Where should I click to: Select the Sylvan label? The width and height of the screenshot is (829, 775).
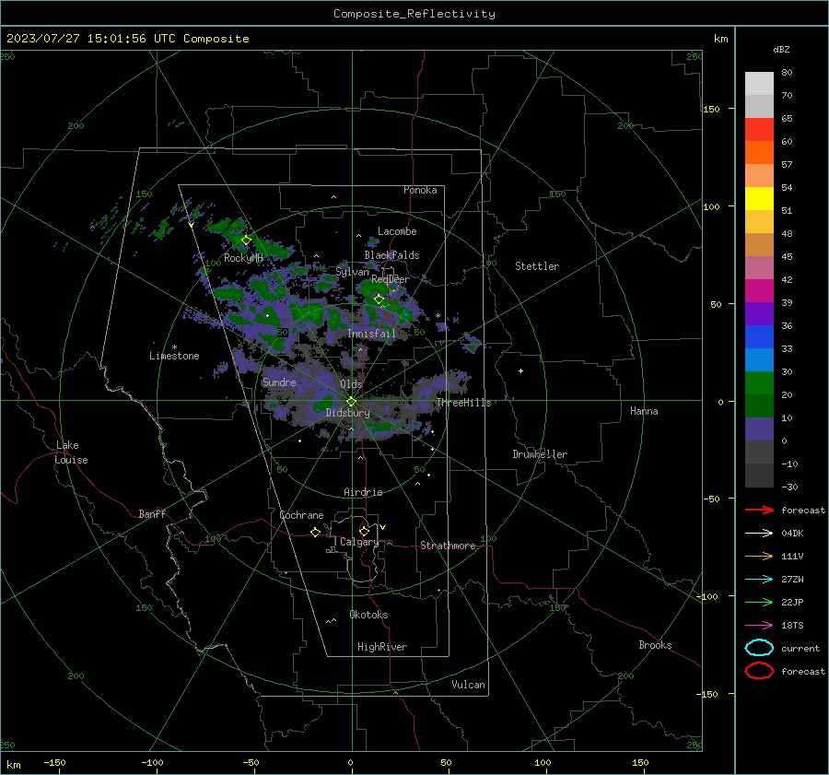click(x=352, y=272)
